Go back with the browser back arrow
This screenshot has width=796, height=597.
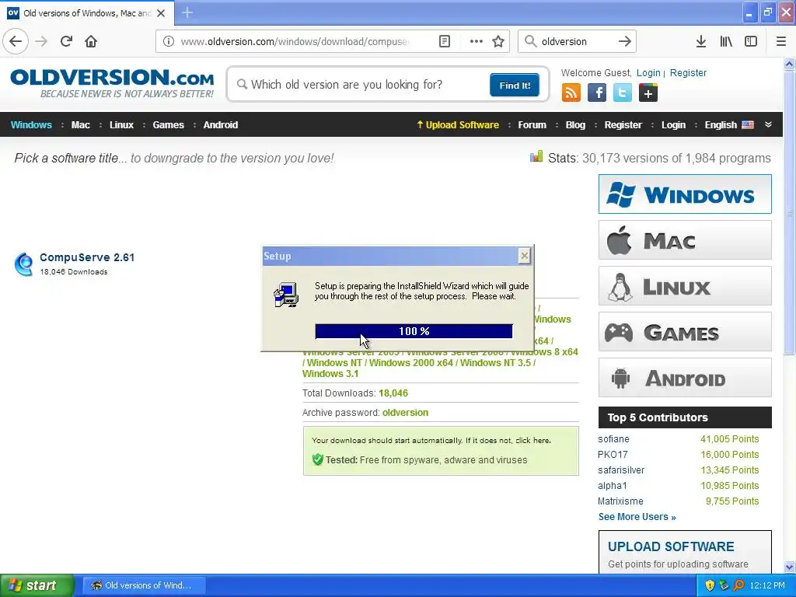[x=16, y=41]
